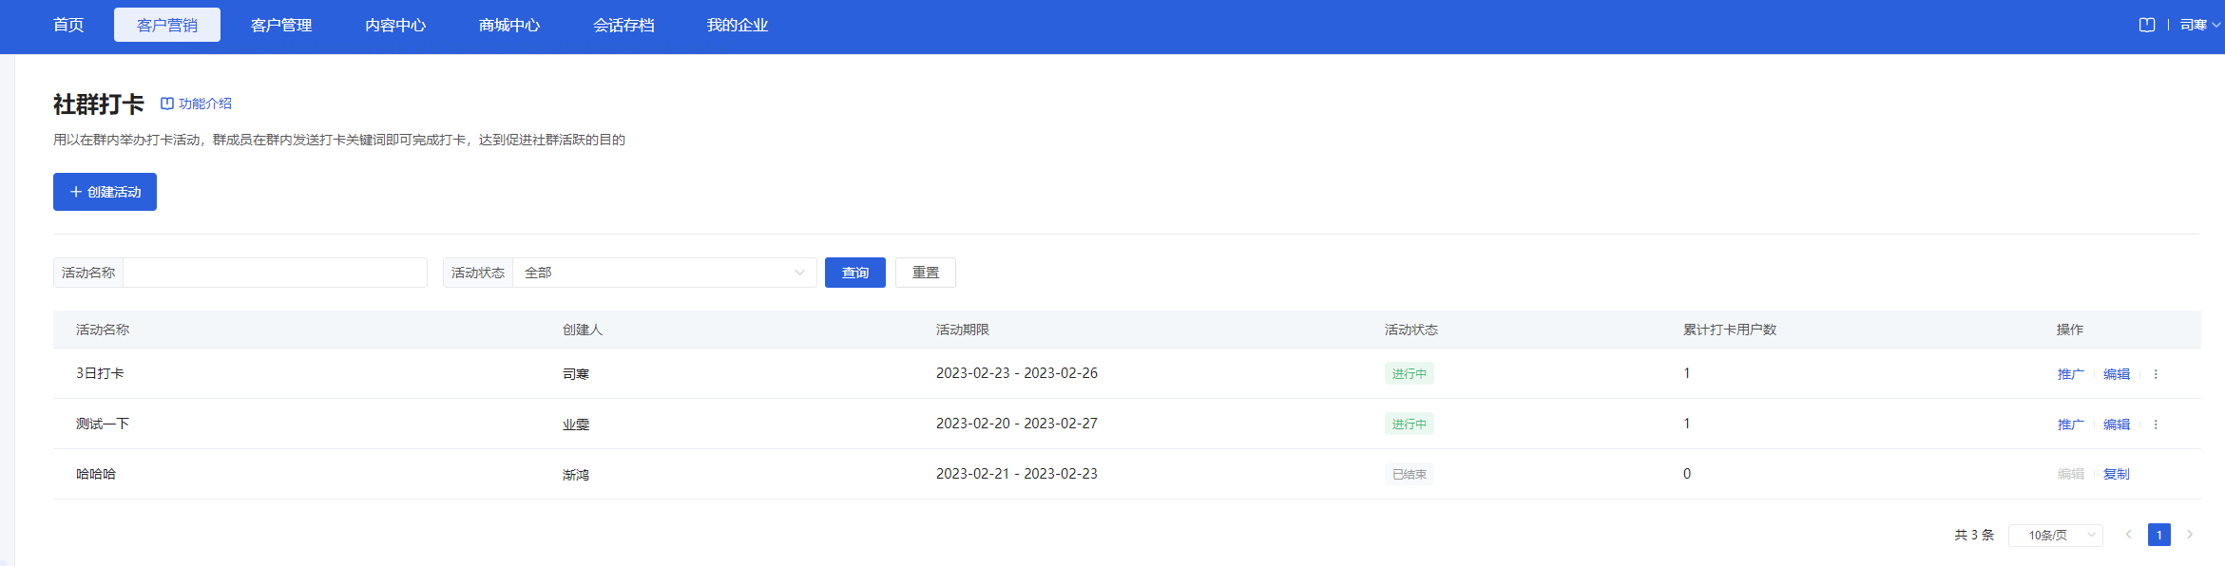Switch to 客户管理 tab
Screen dimensions: 2225x566
[281, 25]
